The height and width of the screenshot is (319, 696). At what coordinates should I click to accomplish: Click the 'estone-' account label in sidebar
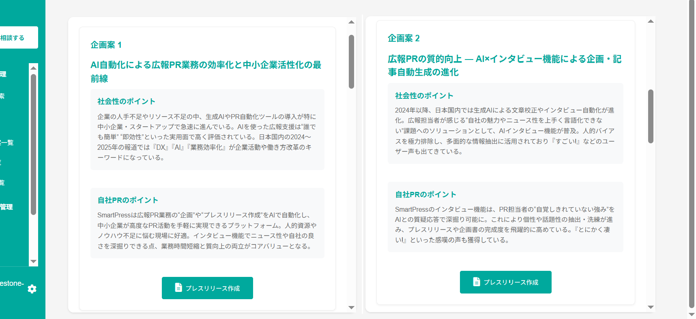[12, 283]
